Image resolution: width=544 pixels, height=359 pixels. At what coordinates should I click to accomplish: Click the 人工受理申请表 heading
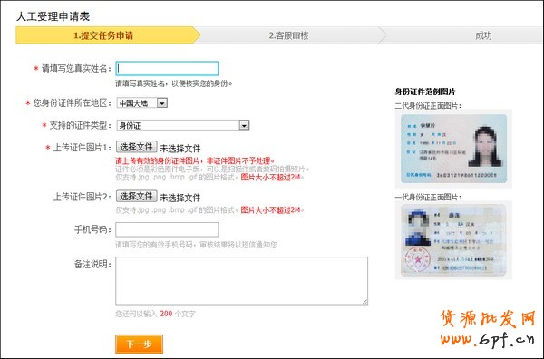[53, 16]
